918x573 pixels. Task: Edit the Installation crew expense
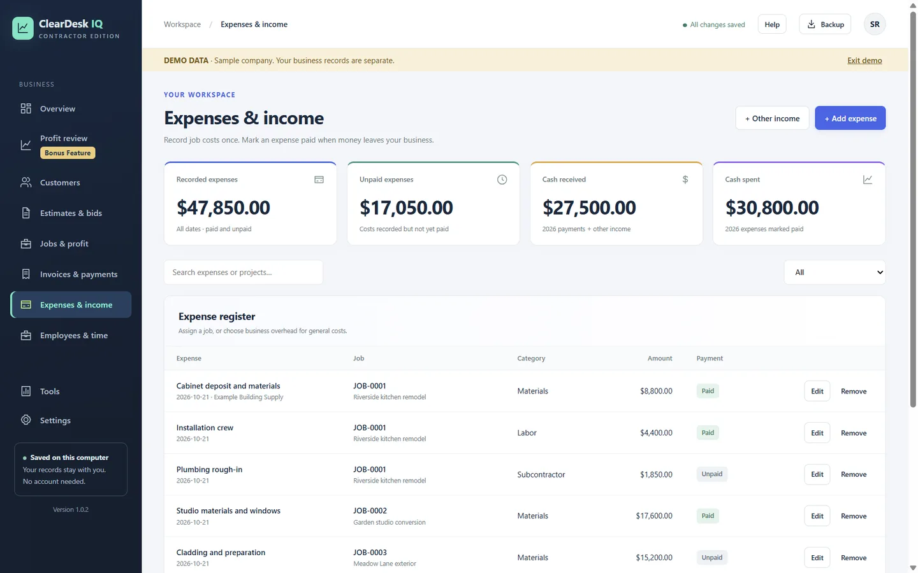pyautogui.click(x=817, y=433)
